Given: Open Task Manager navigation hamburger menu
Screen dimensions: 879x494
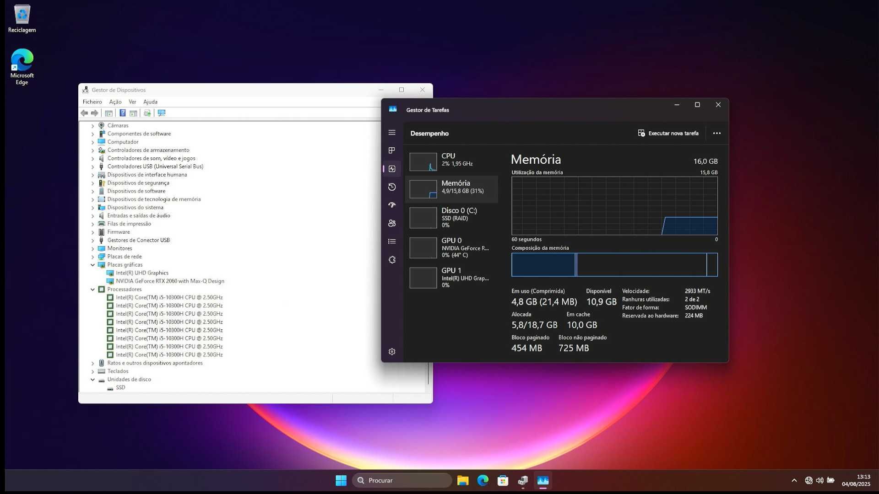Looking at the screenshot, I should tap(392, 133).
